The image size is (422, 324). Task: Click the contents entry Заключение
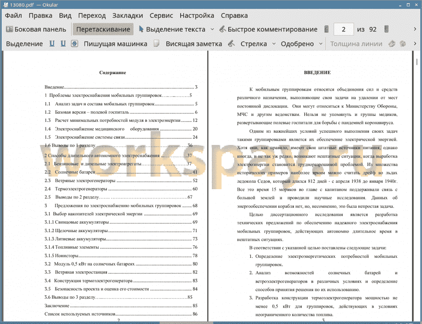click(x=121, y=306)
